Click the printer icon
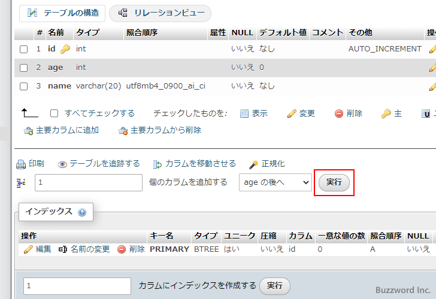This screenshot has height=299, width=436. point(21,164)
